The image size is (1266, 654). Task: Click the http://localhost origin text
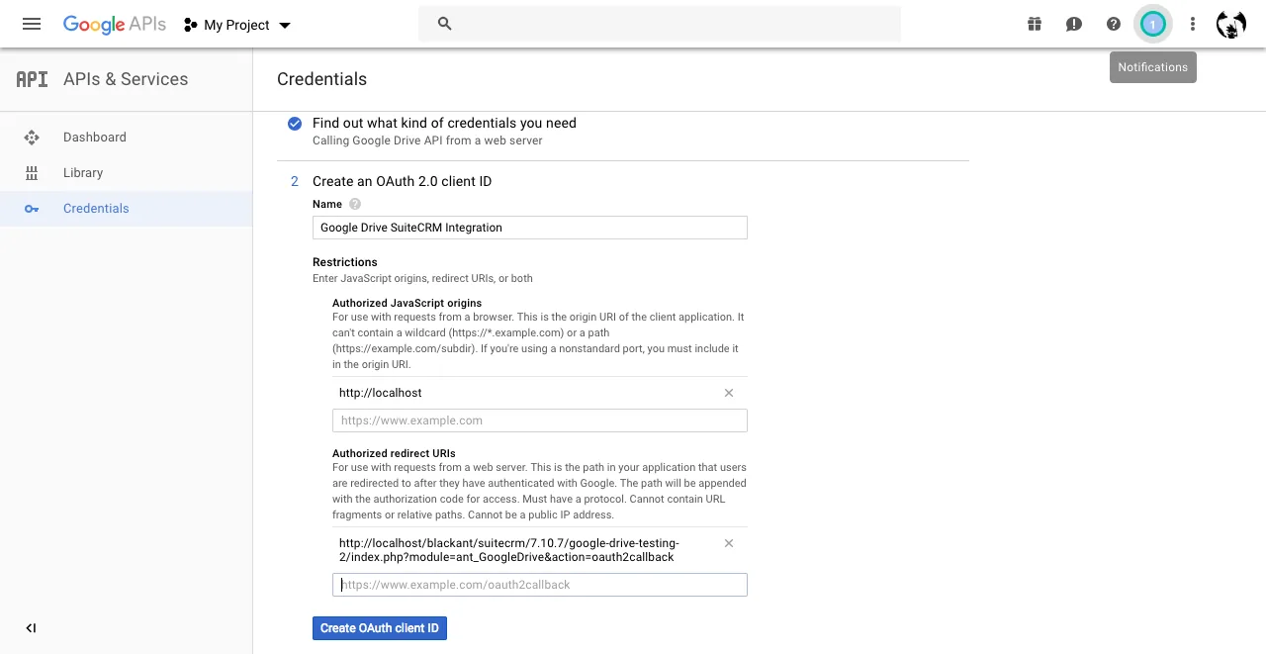(381, 393)
